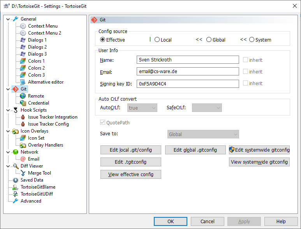Toggle inherit checkbox for Name
This screenshot has height=229, width=301.
pyautogui.click(x=245, y=60)
